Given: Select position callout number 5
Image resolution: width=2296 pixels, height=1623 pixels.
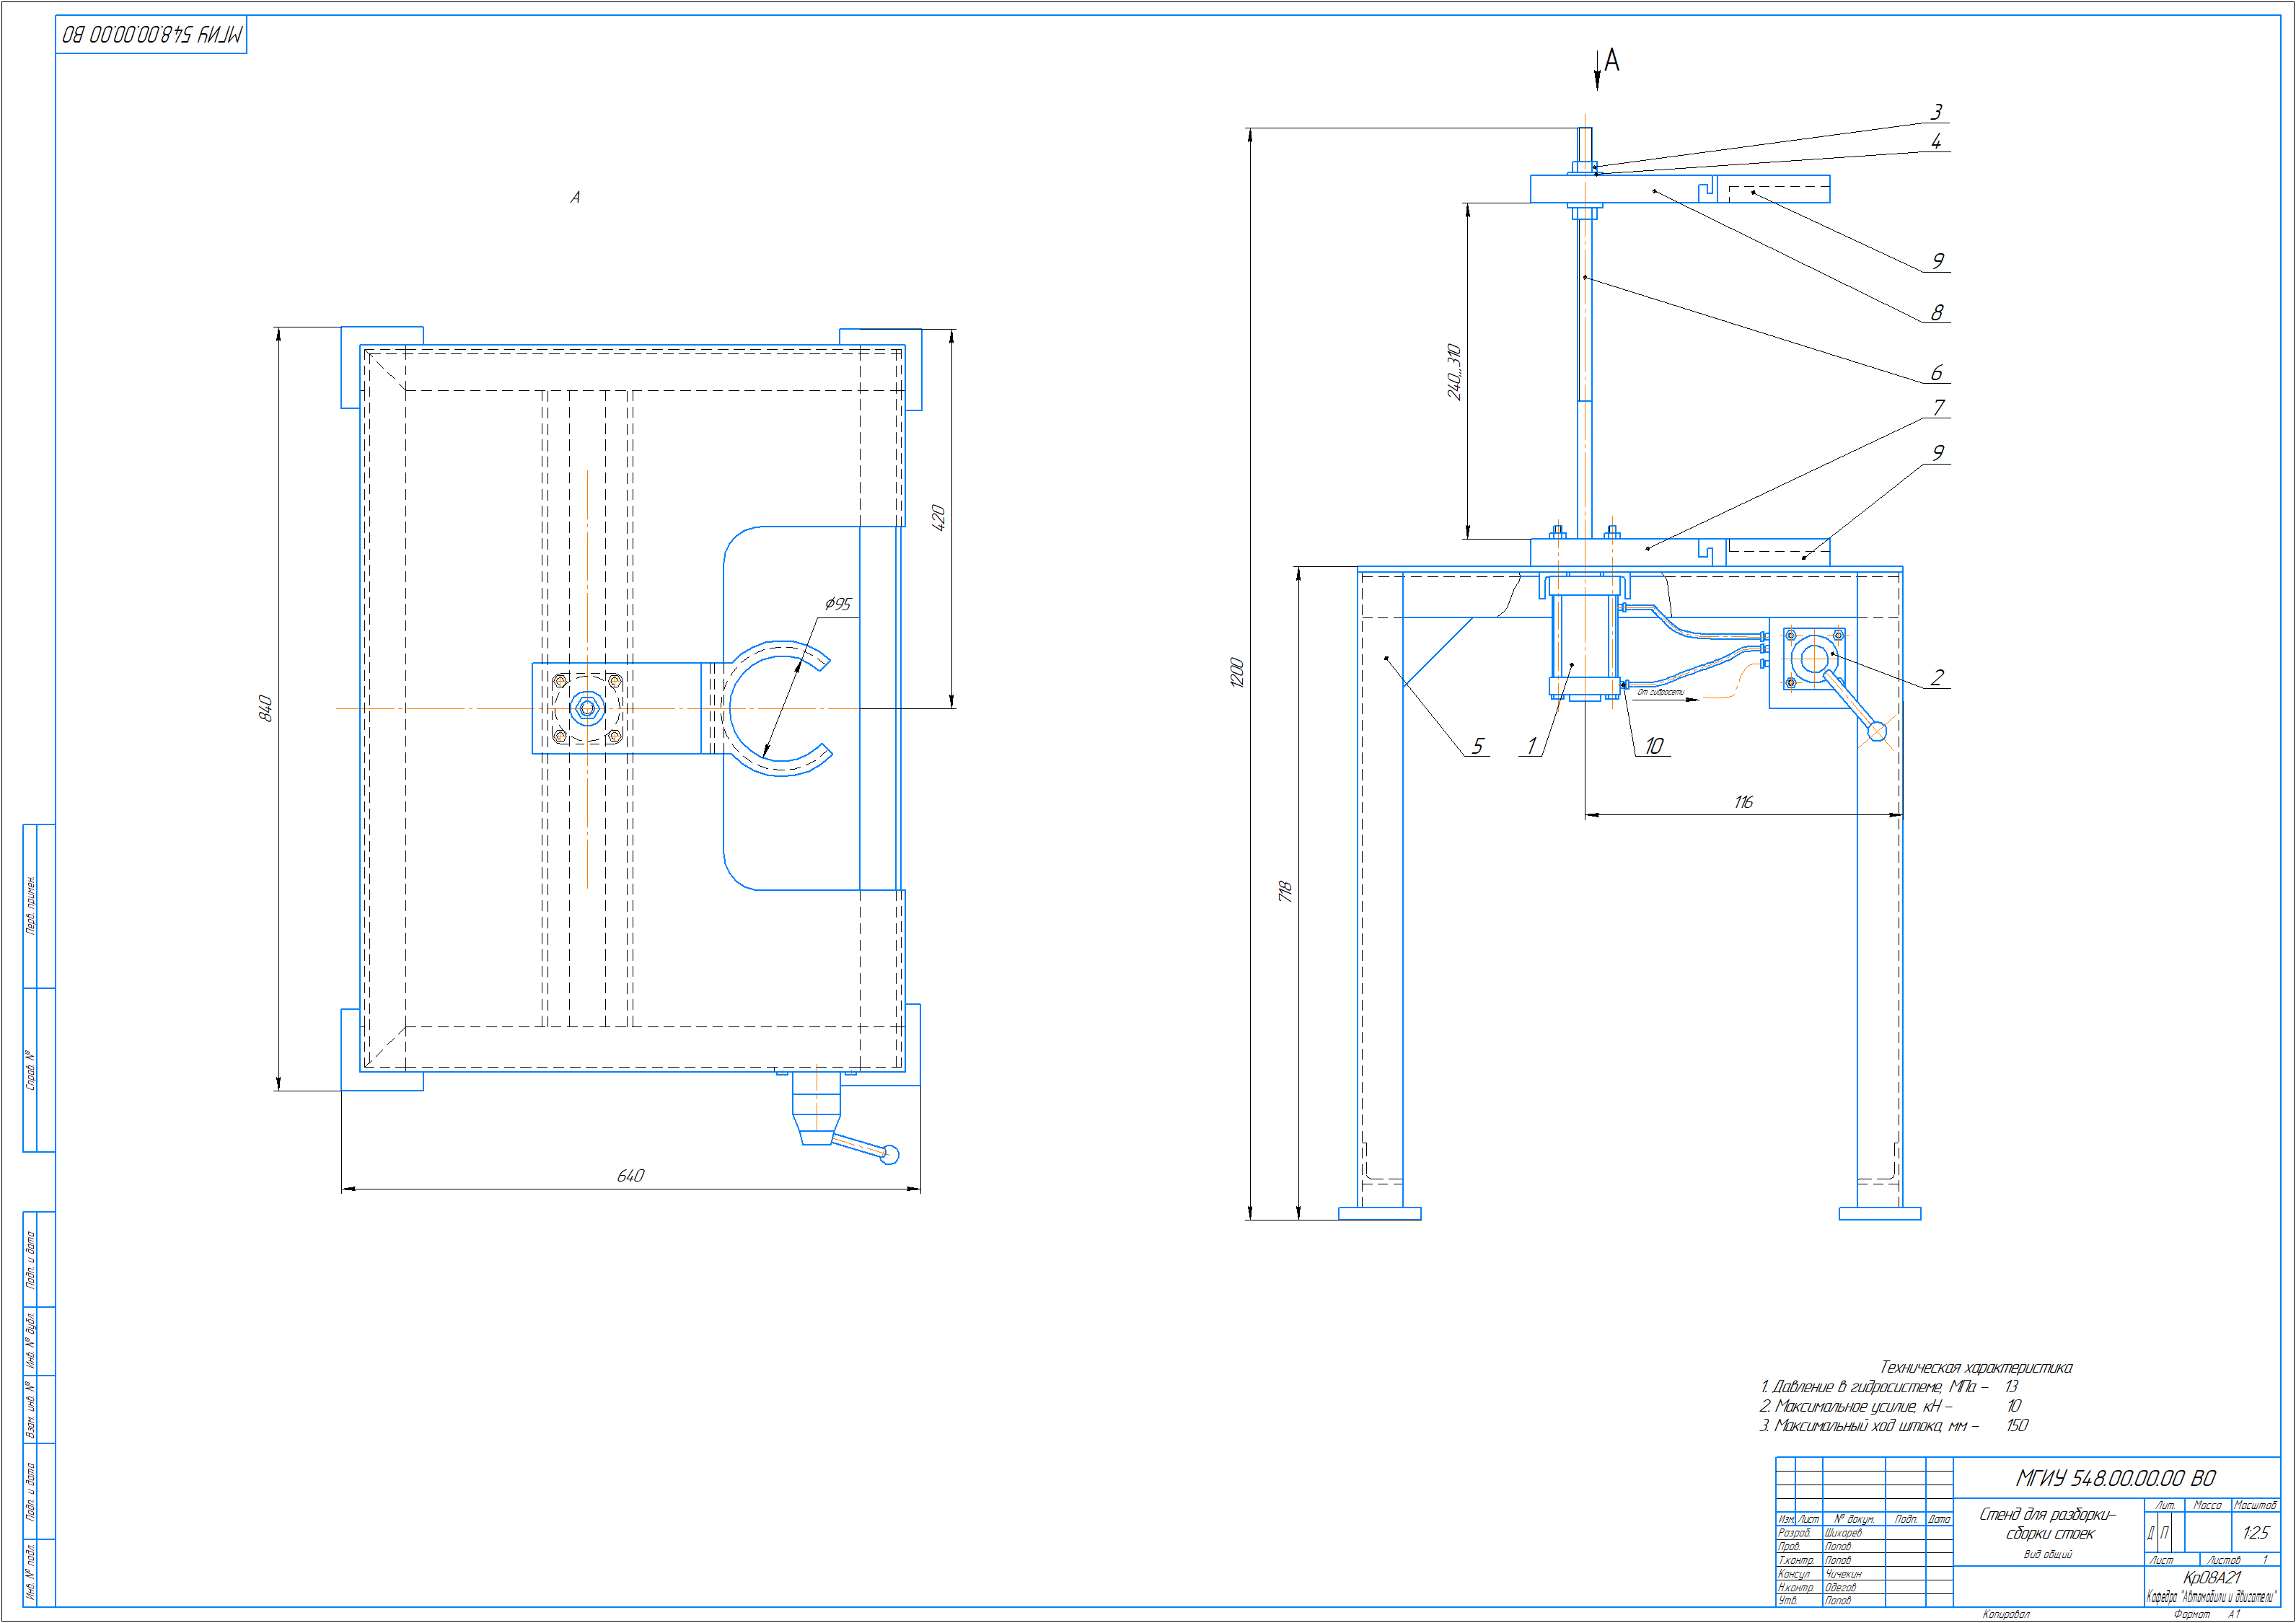Looking at the screenshot, I should click(x=1477, y=746).
